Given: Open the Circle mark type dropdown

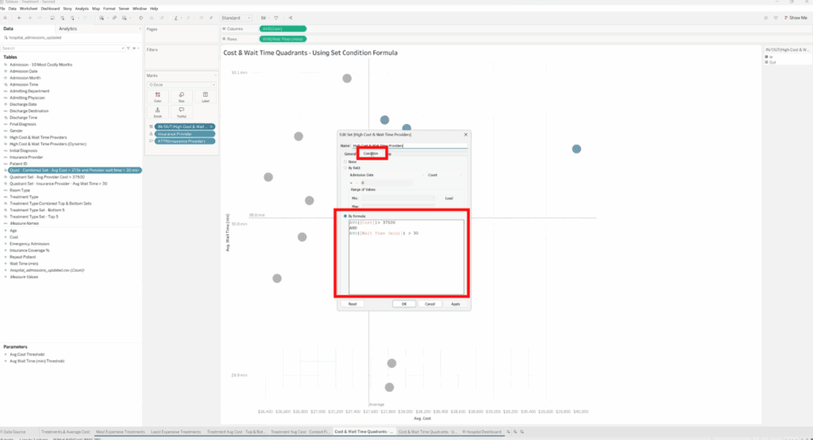Looking at the screenshot, I should [x=182, y=84].
